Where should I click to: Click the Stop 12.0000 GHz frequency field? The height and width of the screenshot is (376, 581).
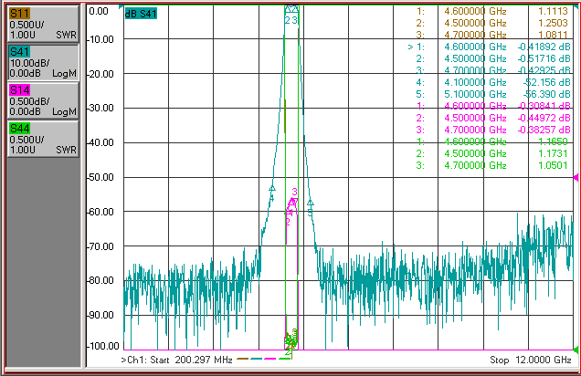(531, 360)
